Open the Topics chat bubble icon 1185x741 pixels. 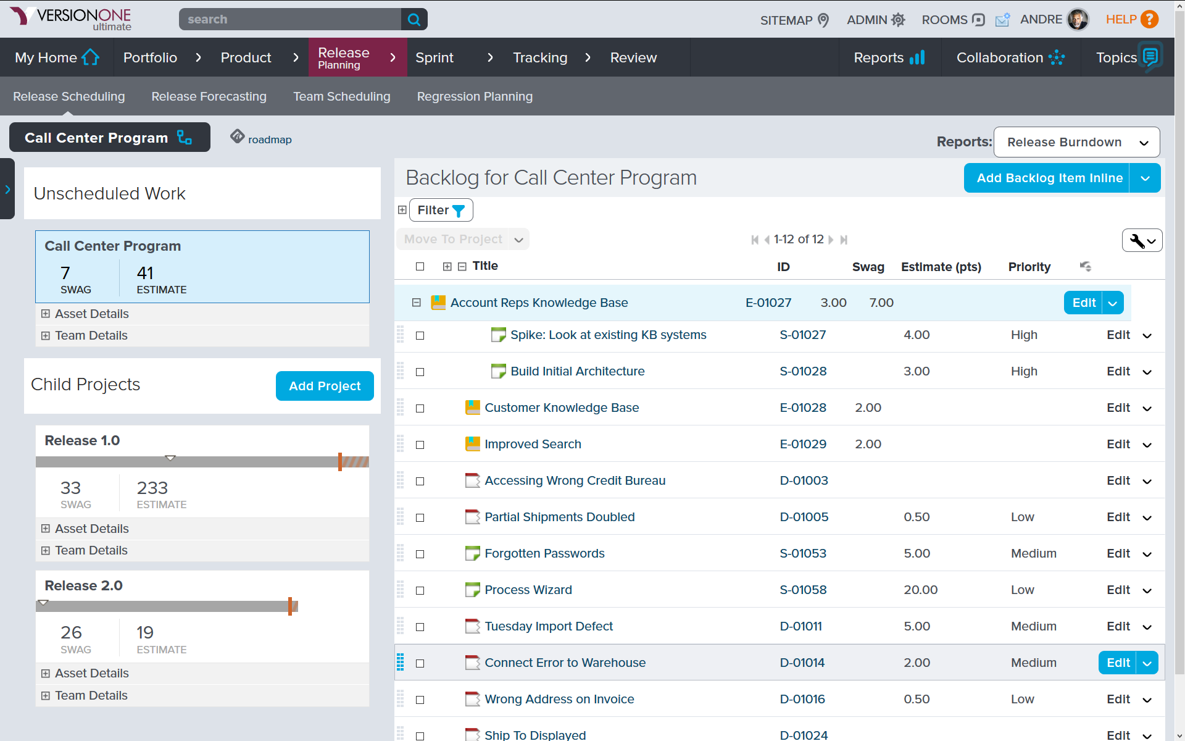click(x=1150, y=57)
